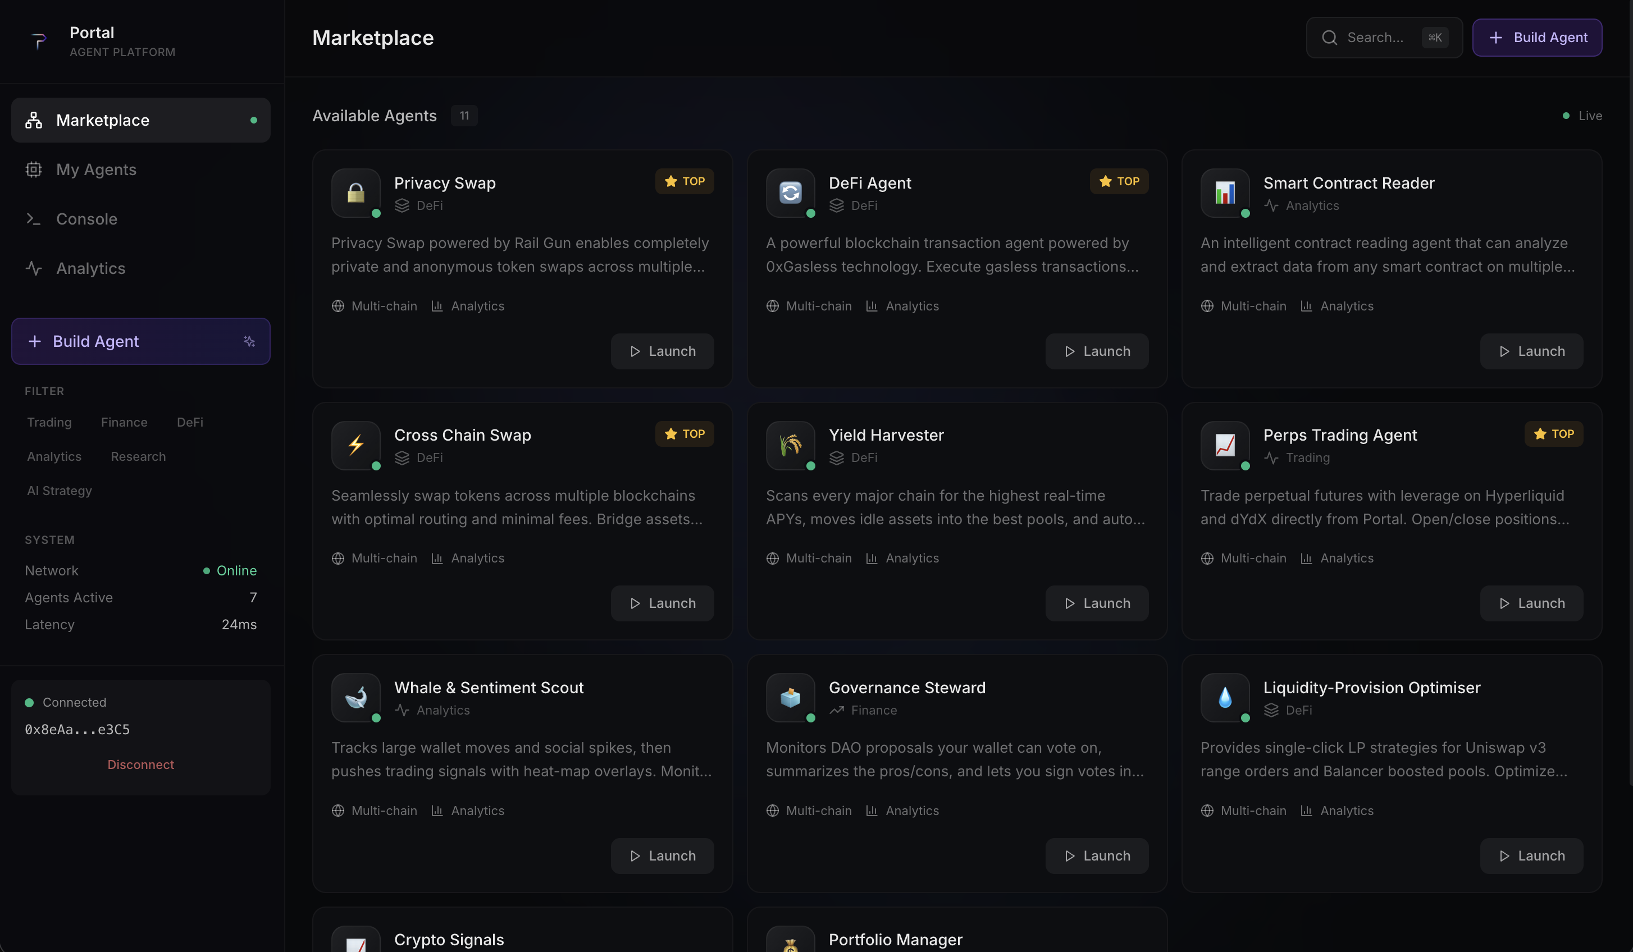This screenshot has height=952, width=1633.
Task: Open My Agents from the sidebar icon
Action: 33,169
